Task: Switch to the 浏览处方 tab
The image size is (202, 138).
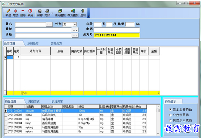Action: pos(33,43)
